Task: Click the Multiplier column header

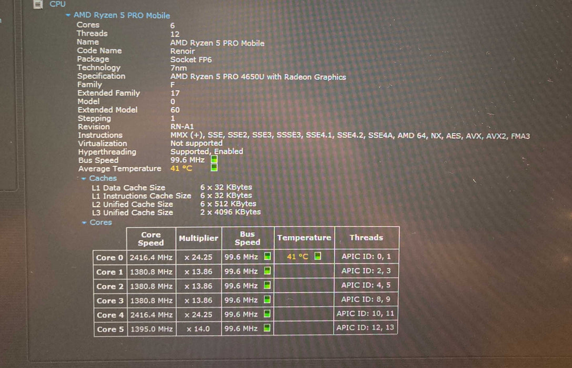Action: coord(198,238)
